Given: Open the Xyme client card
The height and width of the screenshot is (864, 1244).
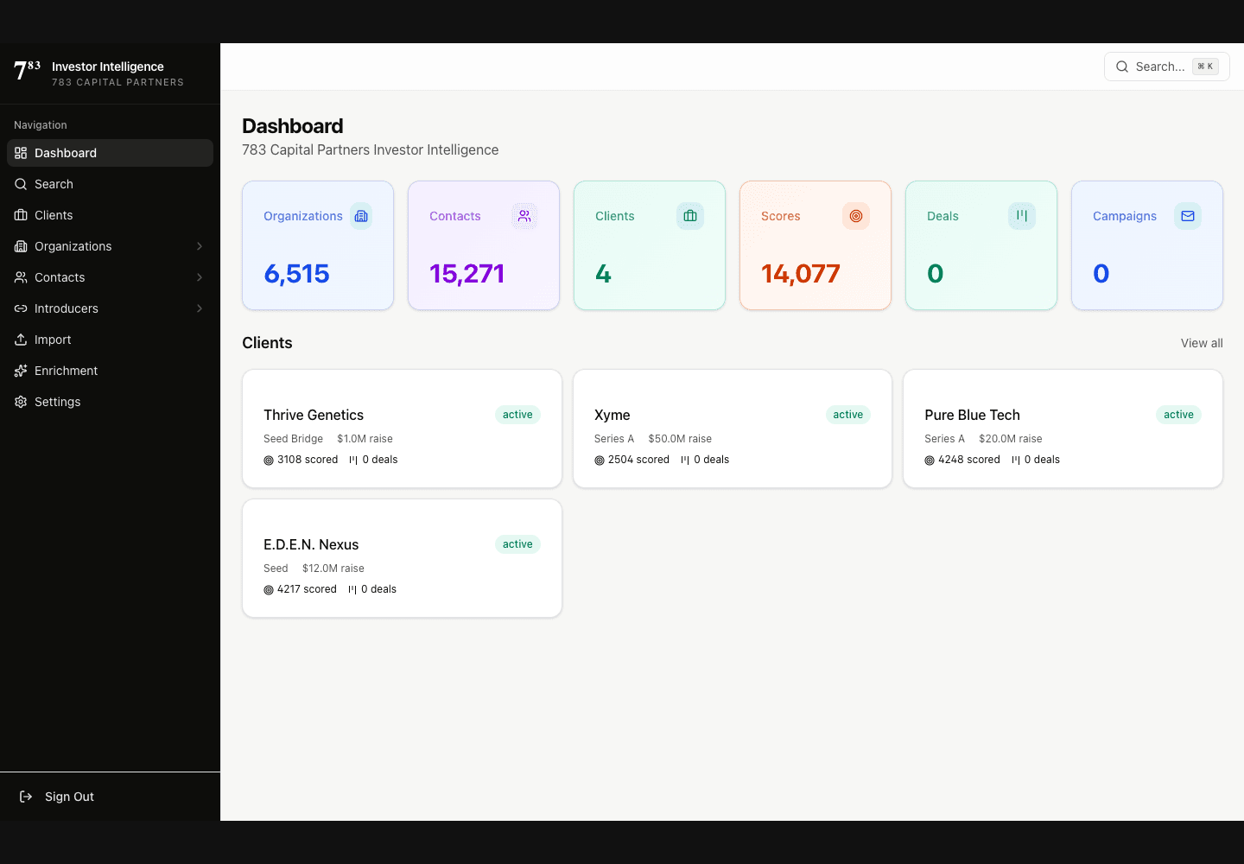Looking at the screenshot, I should pyautogui.click(x=733, y=429).
